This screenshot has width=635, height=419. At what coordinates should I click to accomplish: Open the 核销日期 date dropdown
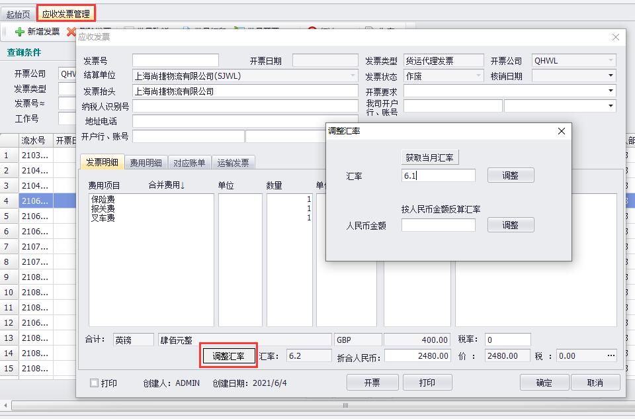610,76
